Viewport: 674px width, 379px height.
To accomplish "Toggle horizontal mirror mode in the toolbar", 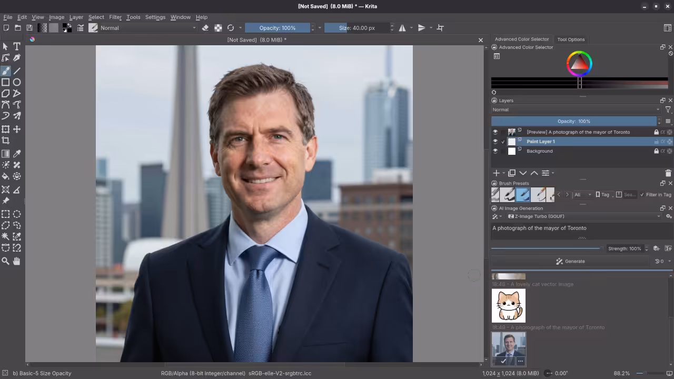I will click(402, 28).
